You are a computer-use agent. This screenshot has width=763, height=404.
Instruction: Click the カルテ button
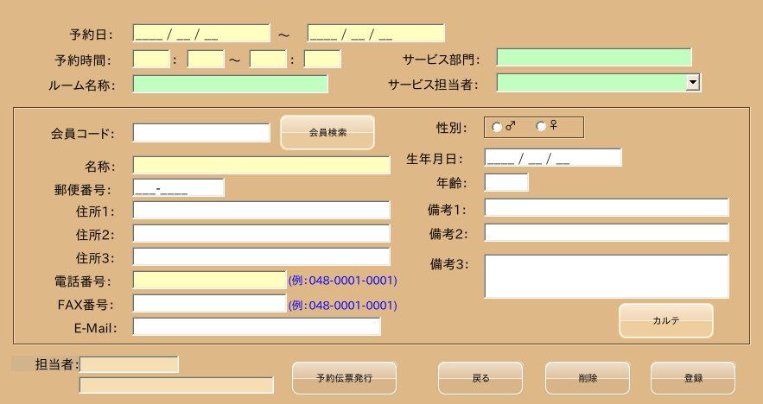point(666,320)
